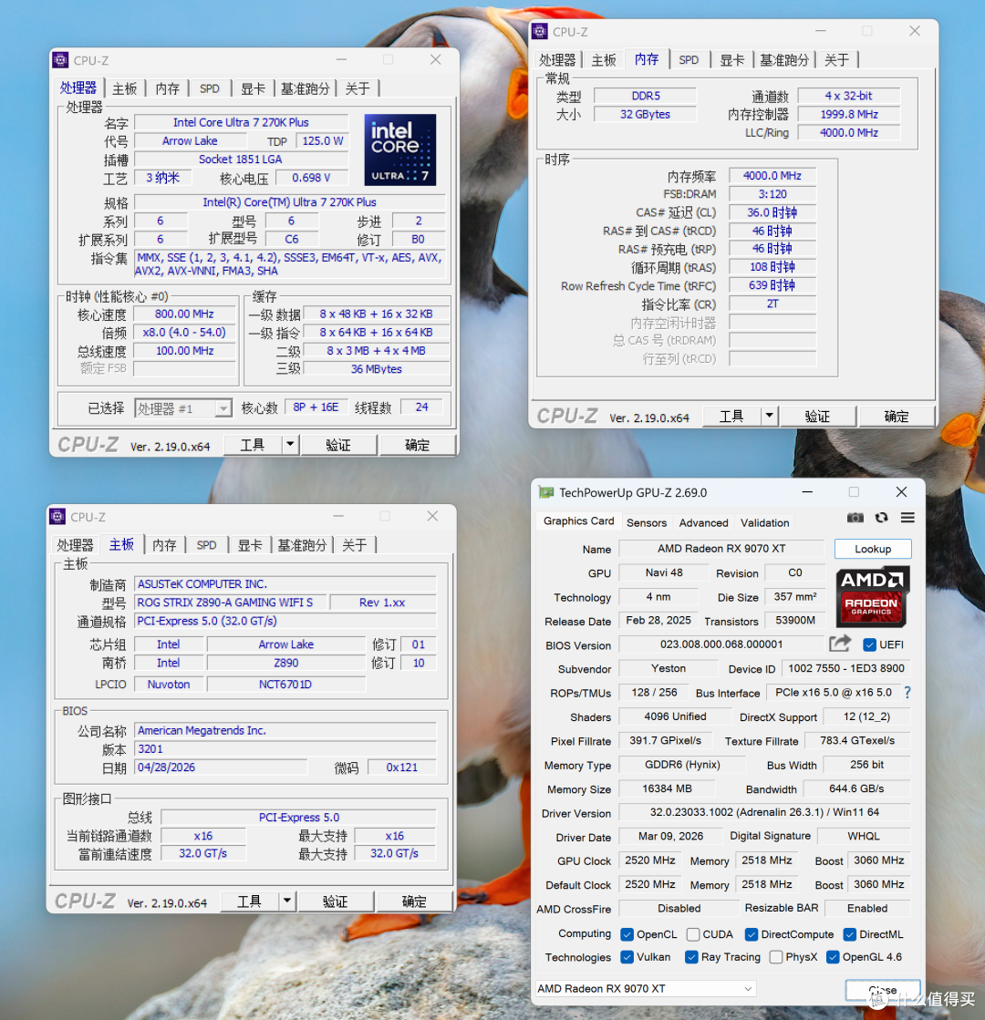Open the Advanced tab in GPU-Z
The image size is (985, 1020).
[x=704, y=522]
